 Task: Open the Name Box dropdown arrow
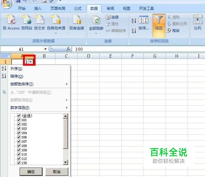pos(46,49)
